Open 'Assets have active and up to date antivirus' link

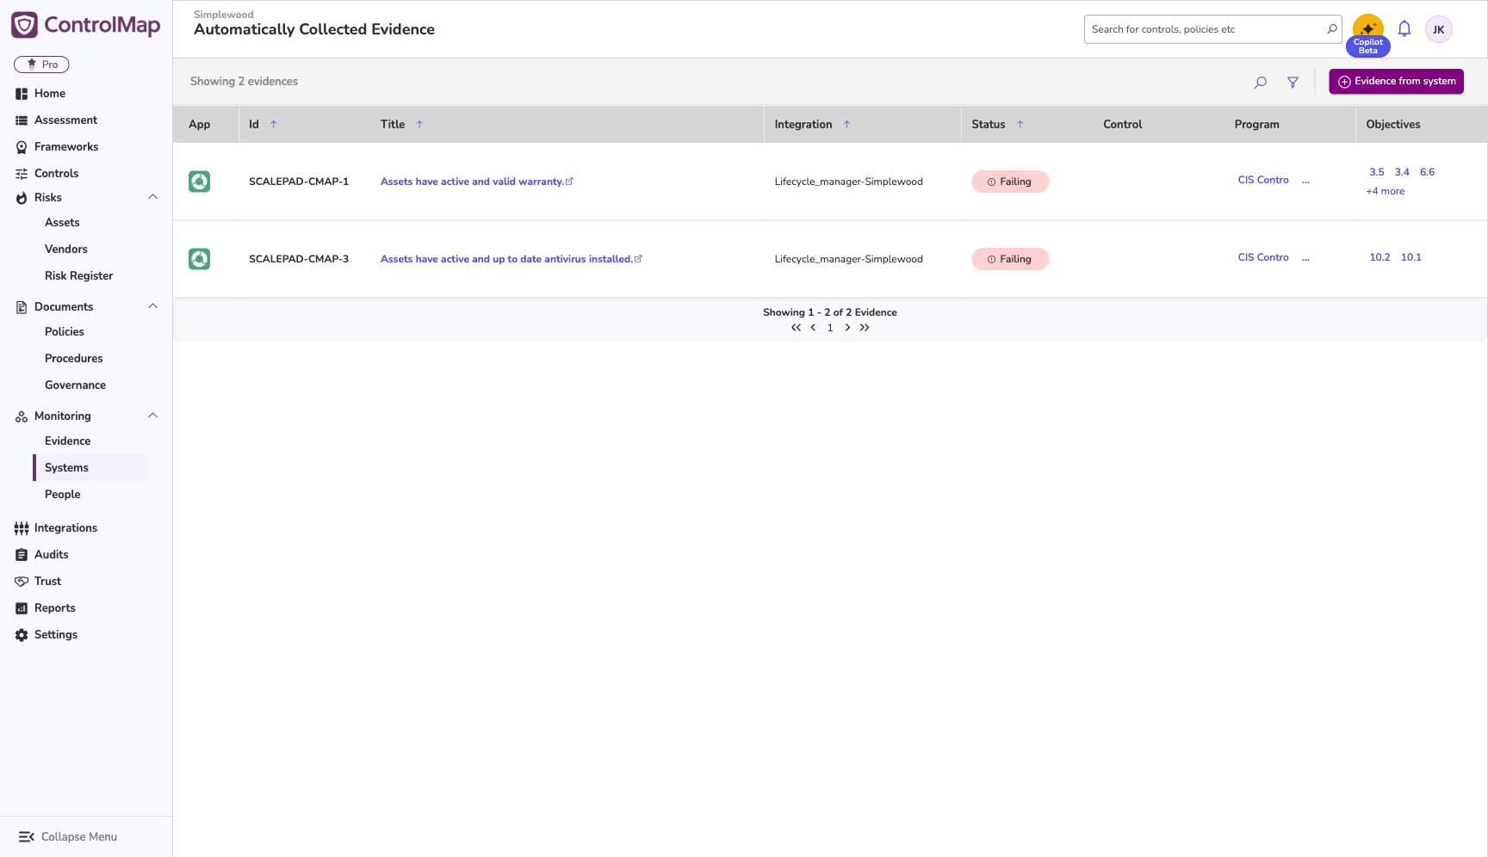(506, 259)
